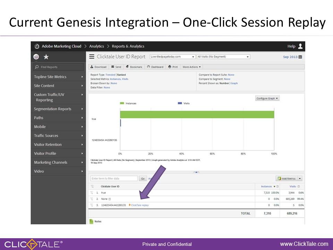333x250 pixels.
Task: Click the Print toolbar button
Action: tap(173, 67)
